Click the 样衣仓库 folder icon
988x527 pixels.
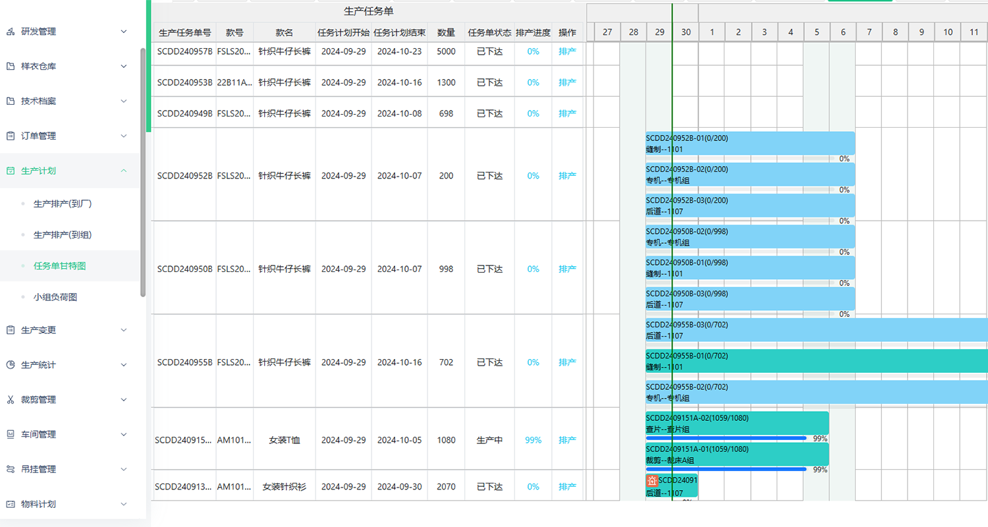point(10,67)
